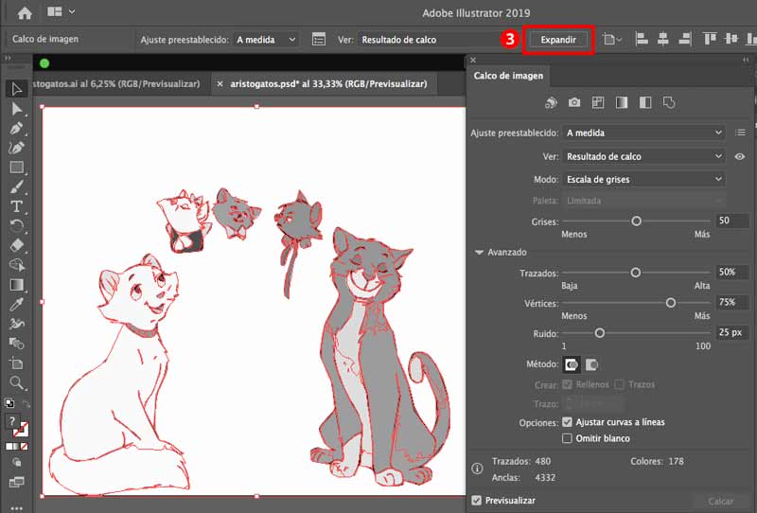Screen dimensions: 757x513
Task: Open Image Trace panel from control bar icon
Action: (319, 39)
